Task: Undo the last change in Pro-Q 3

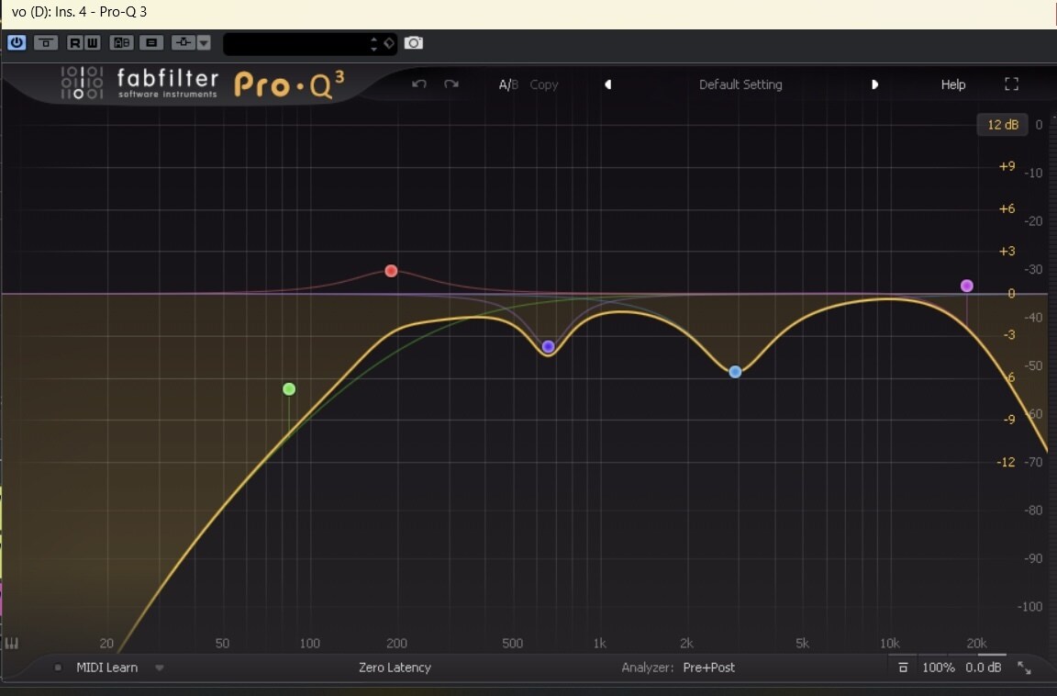Action: click(x=419, y=84)
